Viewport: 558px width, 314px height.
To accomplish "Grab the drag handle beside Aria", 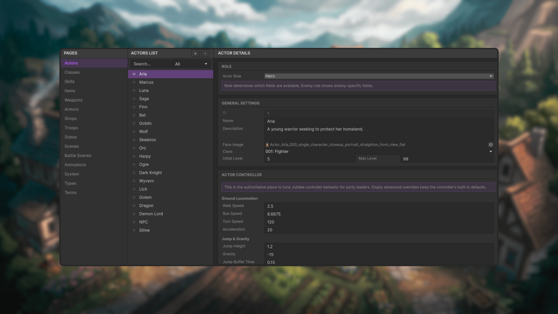I will point(134,74).
